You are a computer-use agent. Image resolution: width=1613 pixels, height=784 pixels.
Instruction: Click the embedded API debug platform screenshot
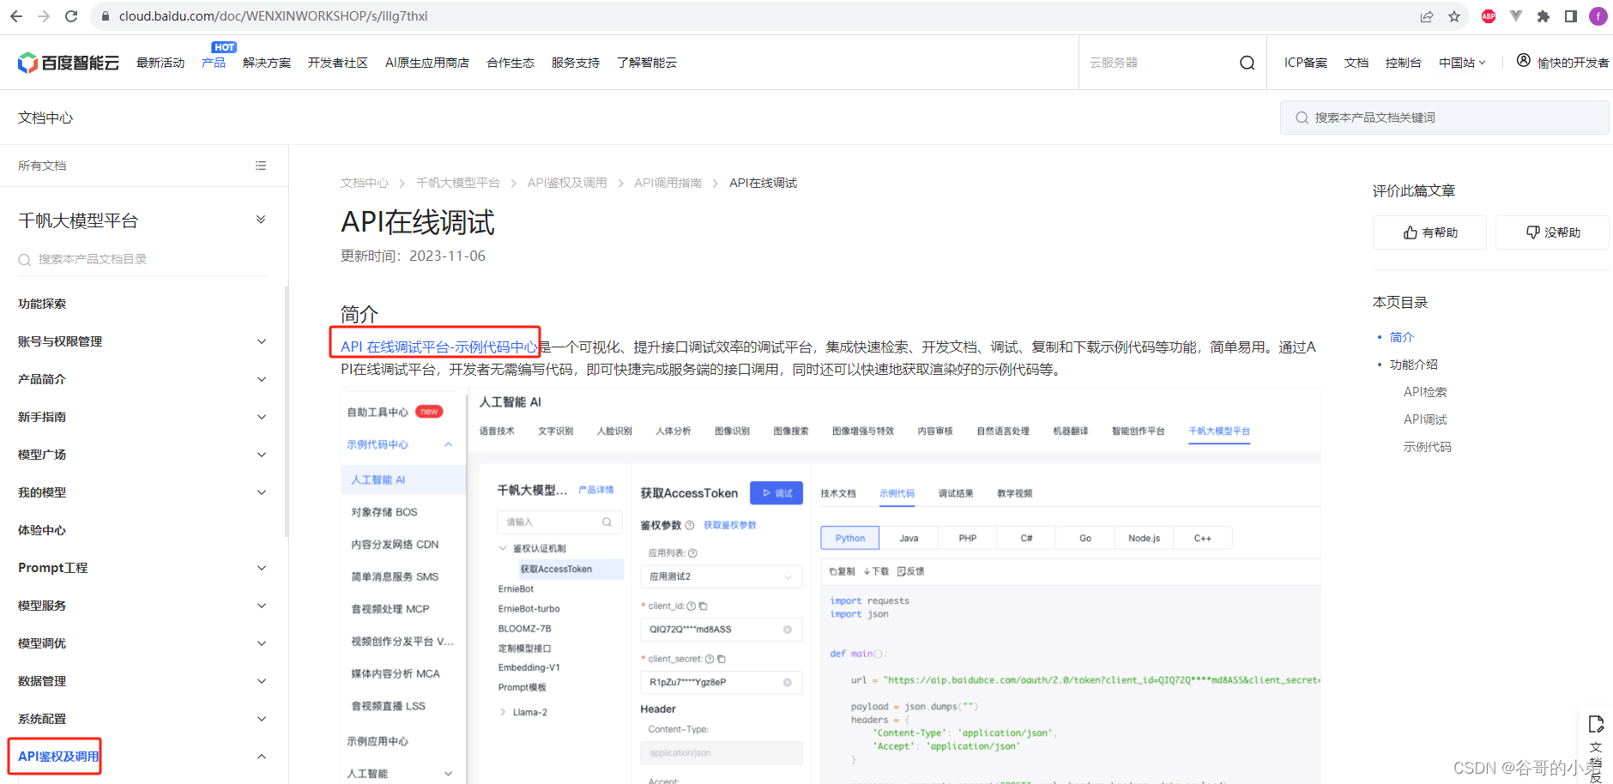[x=831, y=585]
